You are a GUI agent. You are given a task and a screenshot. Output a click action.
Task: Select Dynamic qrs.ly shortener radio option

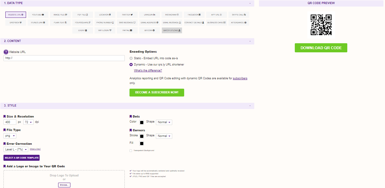[131, 65]
